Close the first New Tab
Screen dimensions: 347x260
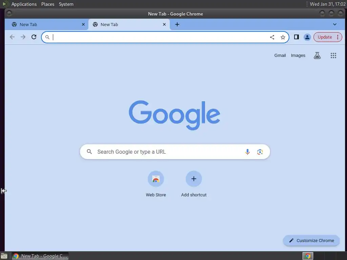point(83,24)
